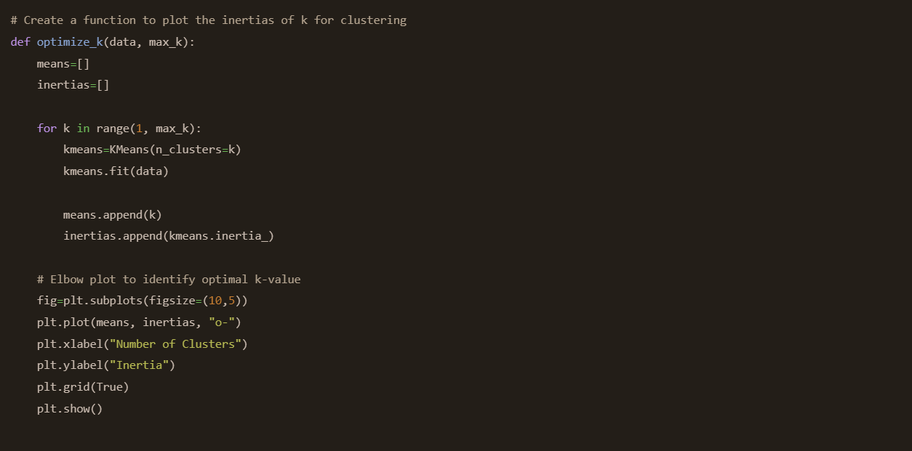Click range(1, max_k) in the loop
This screenshot has width=912, height=451.
(x=145, y=129)
